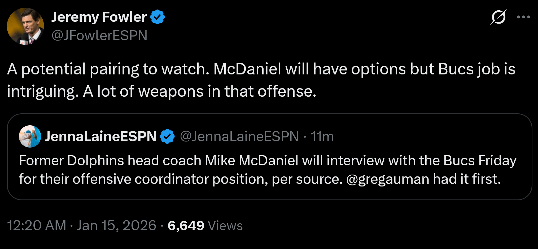Open the Grok explain-post icon
Viewport: 538px width, 249px height.
tap(498, 17)
